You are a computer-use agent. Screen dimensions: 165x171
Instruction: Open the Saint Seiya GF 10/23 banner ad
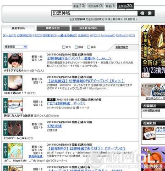coord(153,51)
